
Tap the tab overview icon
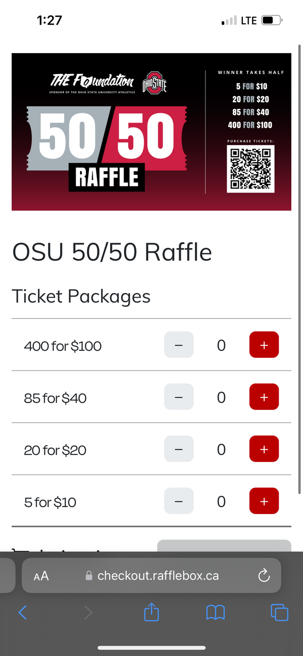coord(279,612)
